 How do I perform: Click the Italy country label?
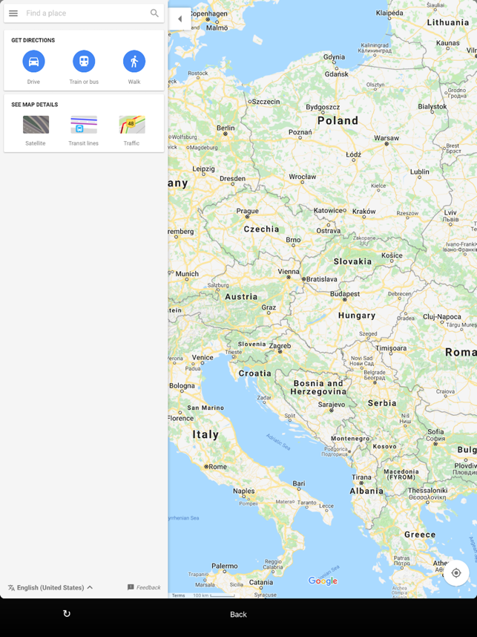[x=205, y=434]
